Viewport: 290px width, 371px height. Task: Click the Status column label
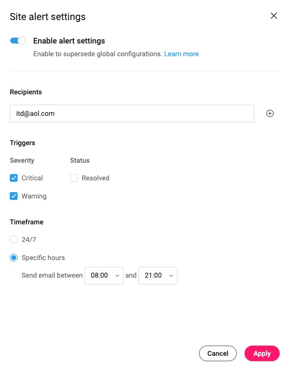point(80,160)
